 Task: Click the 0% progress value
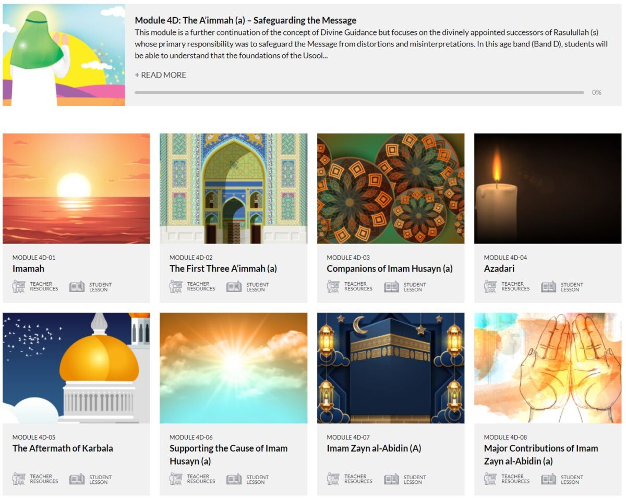(x=597, y=92)
